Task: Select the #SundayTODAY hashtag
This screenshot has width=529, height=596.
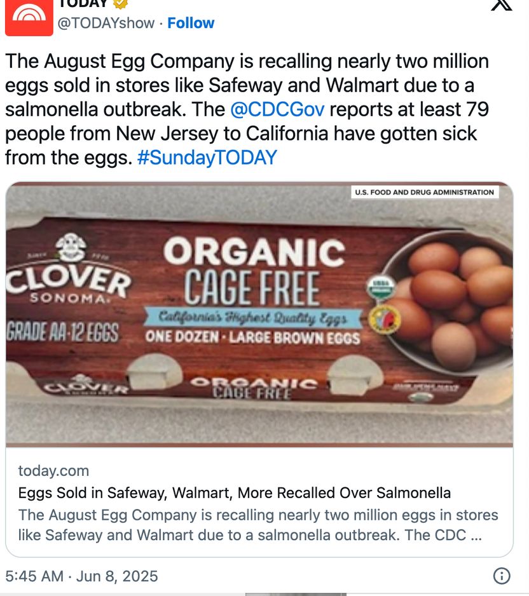Action: coord(207,158)
